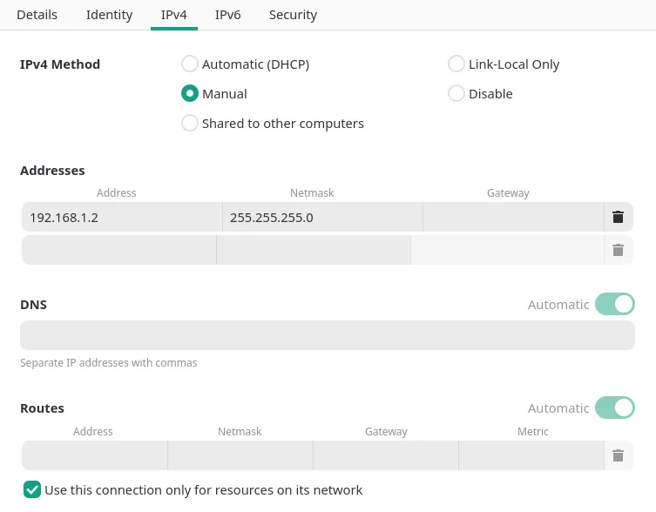Switch to the IPv4 tab
Image resolution: width=656 pixels, height=512 pixels.
click(174, 15)
